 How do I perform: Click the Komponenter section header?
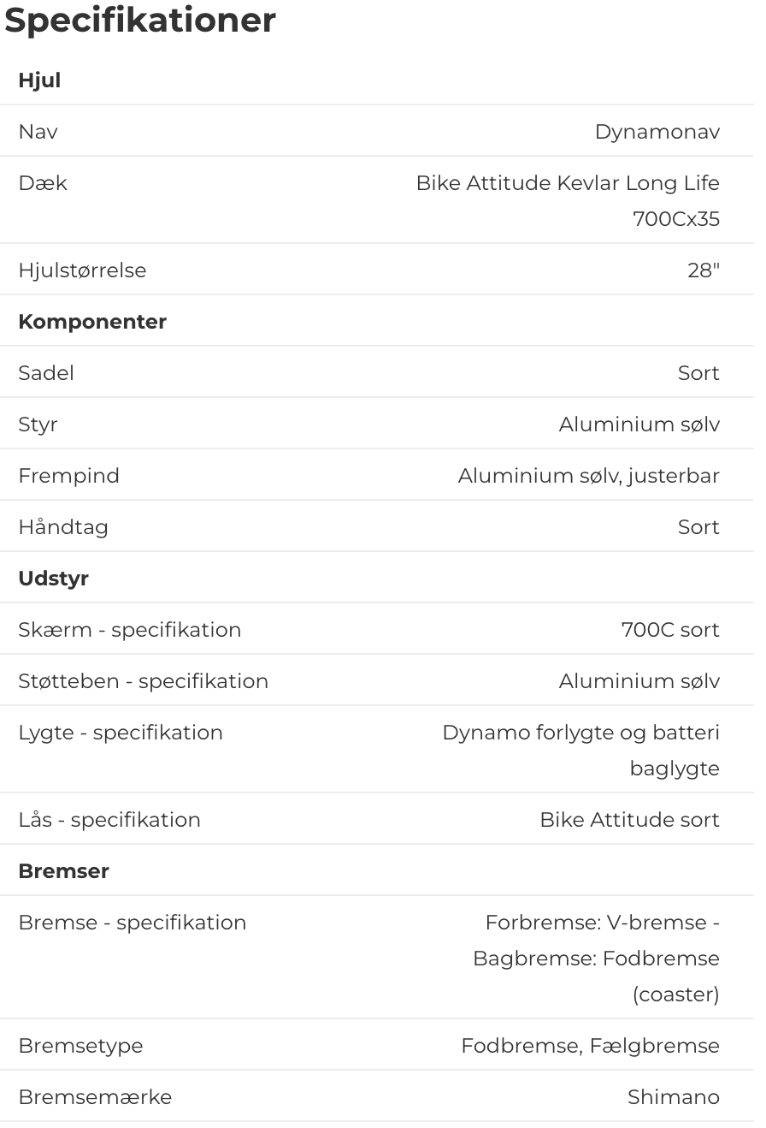click(92, 322)
